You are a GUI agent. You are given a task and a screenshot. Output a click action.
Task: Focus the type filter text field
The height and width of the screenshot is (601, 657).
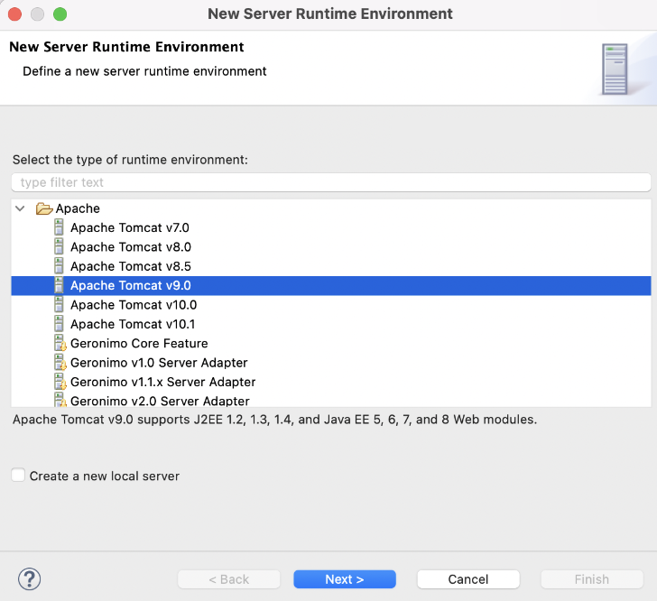point(331,182)
